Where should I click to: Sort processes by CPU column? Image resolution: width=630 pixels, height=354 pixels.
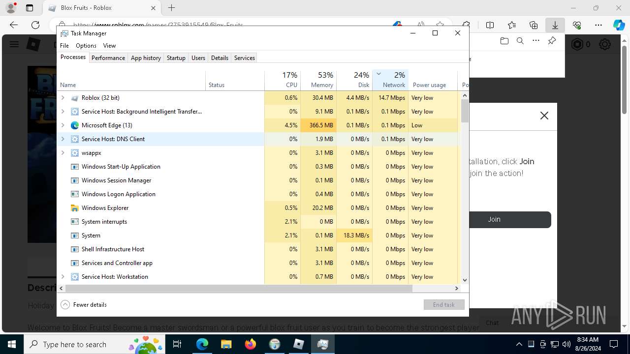283,80
